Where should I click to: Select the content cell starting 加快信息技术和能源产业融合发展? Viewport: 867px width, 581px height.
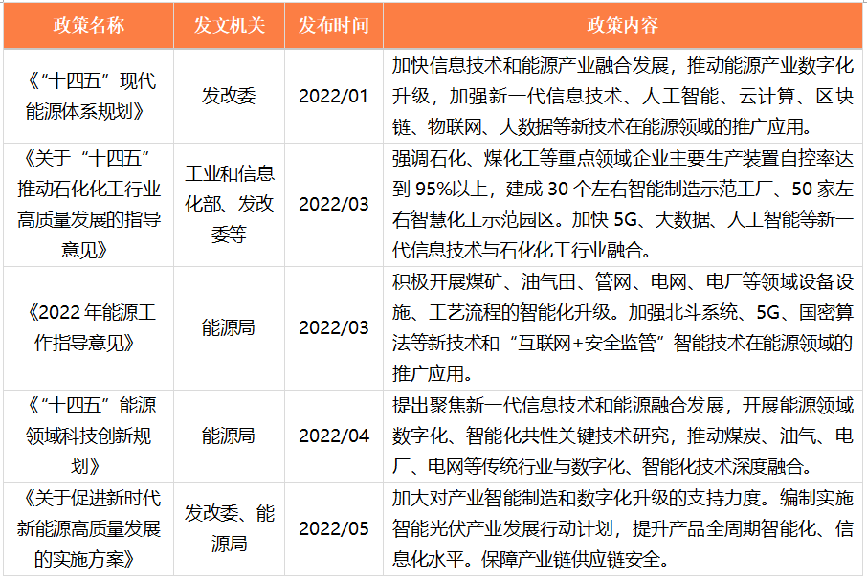pyautogui.click(x=623, y=96)
